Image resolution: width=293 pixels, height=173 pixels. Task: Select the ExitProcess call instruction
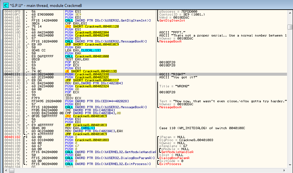tap(108, 164)
